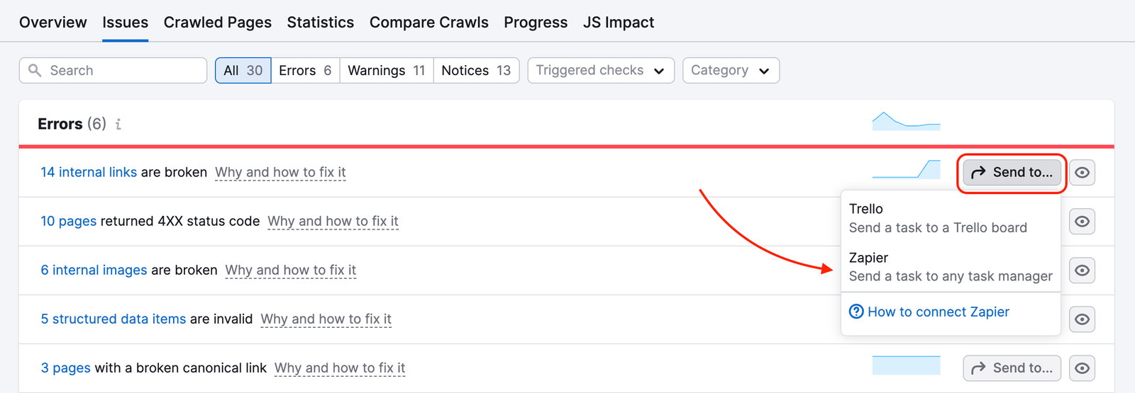
Task: Hide the 14 internal links issue
Action: click(1082, 172)
